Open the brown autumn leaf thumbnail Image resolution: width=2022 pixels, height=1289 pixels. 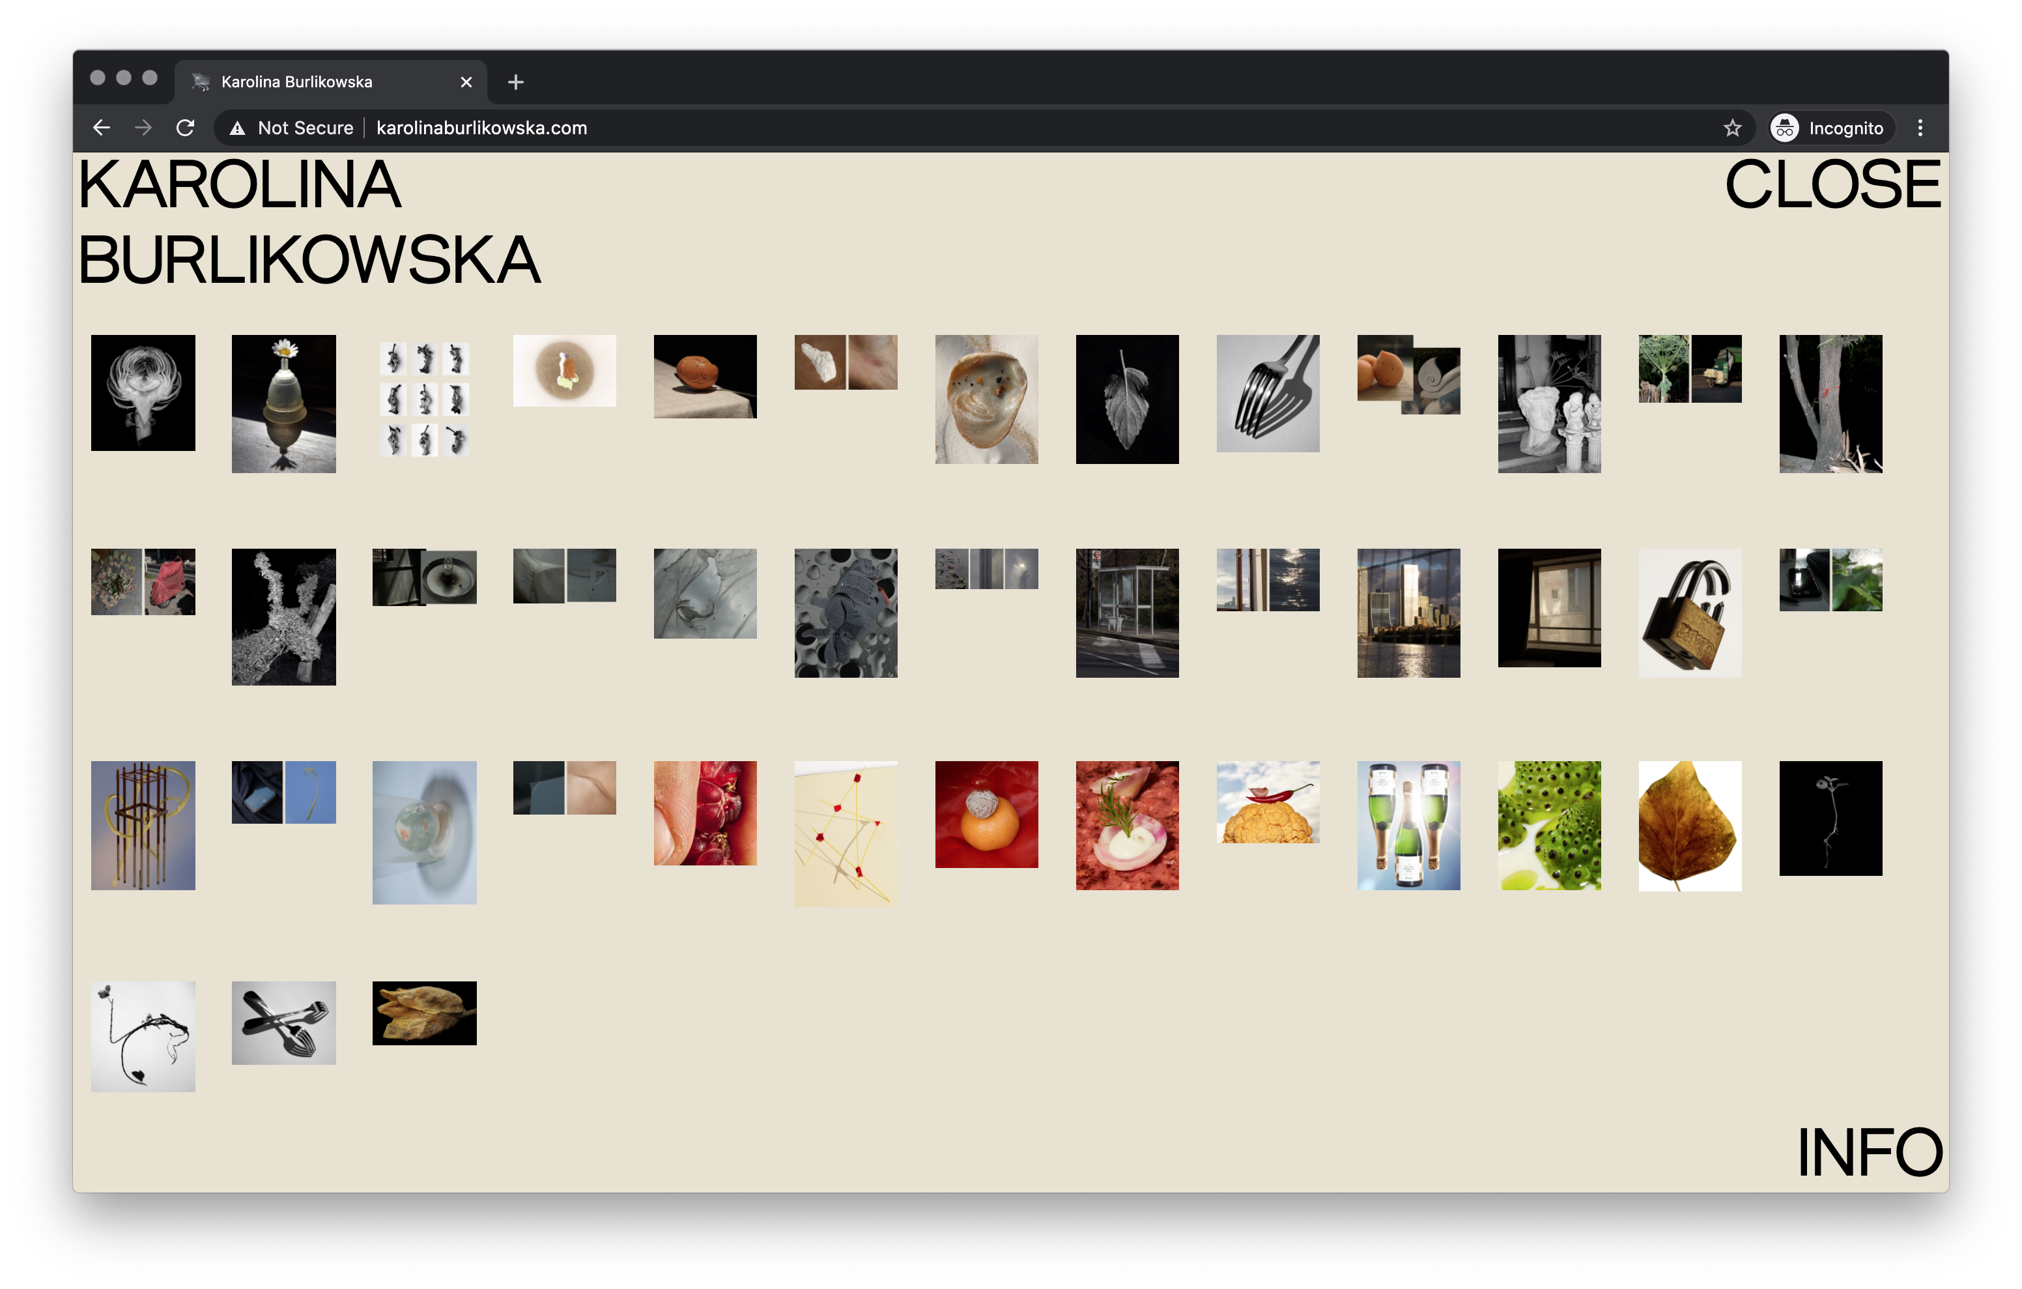(1690, 825)
